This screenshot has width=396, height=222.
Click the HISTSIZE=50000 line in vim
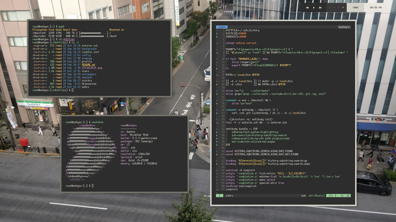click(236, 34)
